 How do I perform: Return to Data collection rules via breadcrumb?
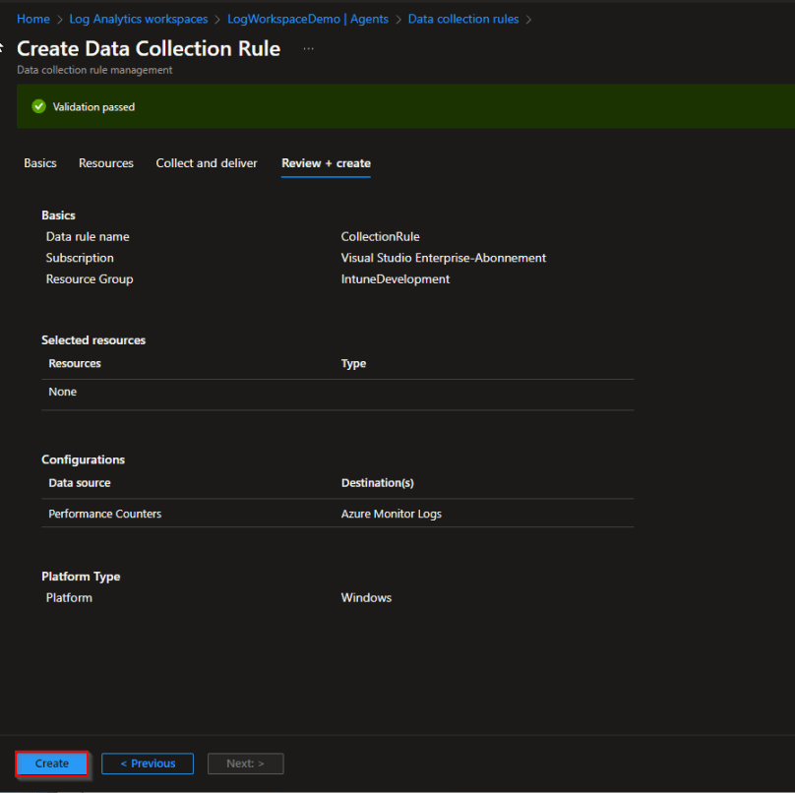[462, 18]
